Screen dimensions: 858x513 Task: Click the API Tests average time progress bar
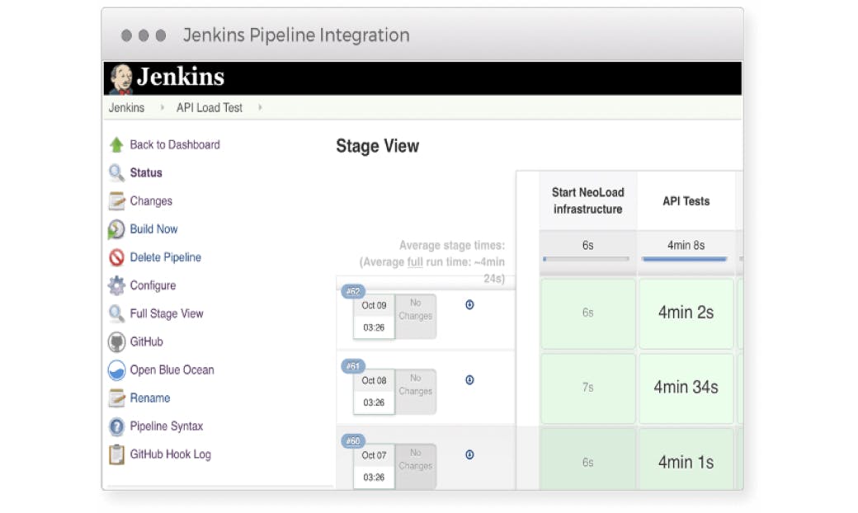coord(685,259)
